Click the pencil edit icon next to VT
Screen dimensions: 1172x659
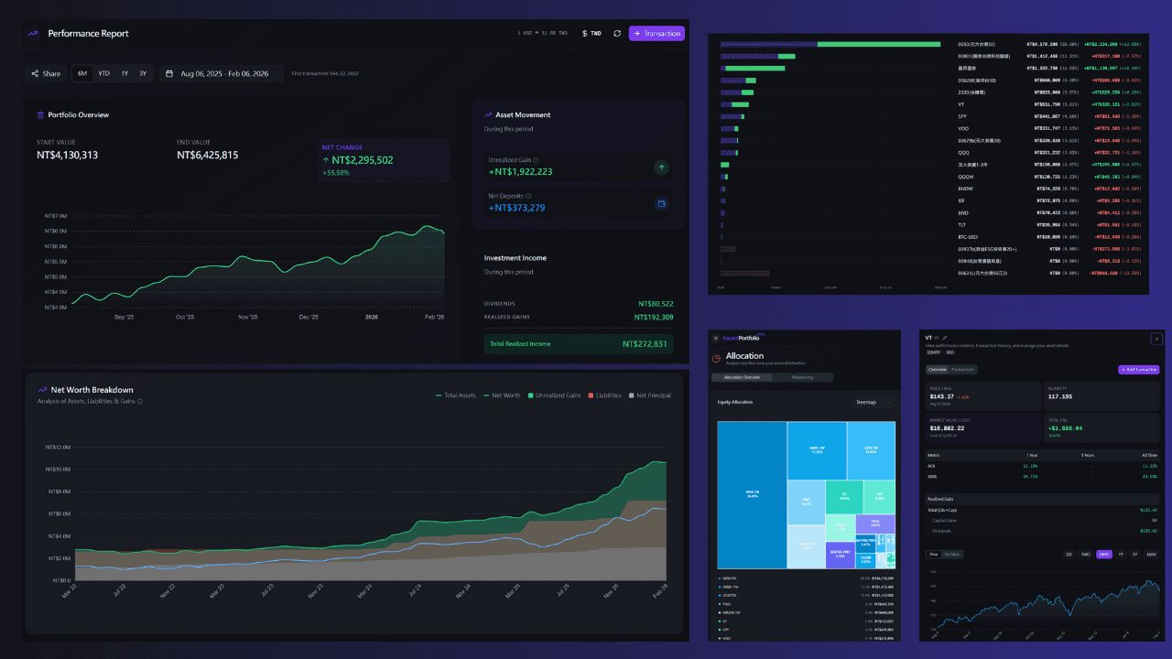coord(944,338)
